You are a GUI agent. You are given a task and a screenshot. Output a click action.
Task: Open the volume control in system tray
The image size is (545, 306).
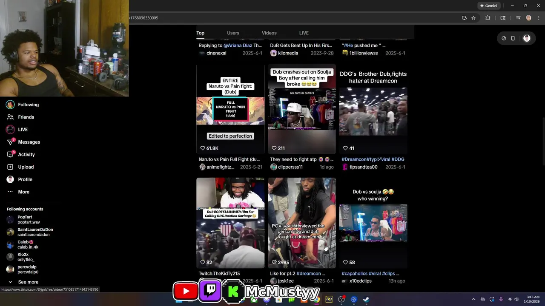[516, 299]
